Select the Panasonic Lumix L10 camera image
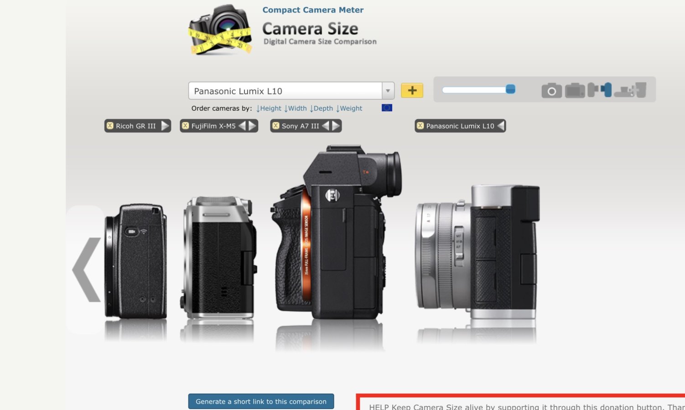The width and height of the screenshot is (685, 410). click(477, 251)
